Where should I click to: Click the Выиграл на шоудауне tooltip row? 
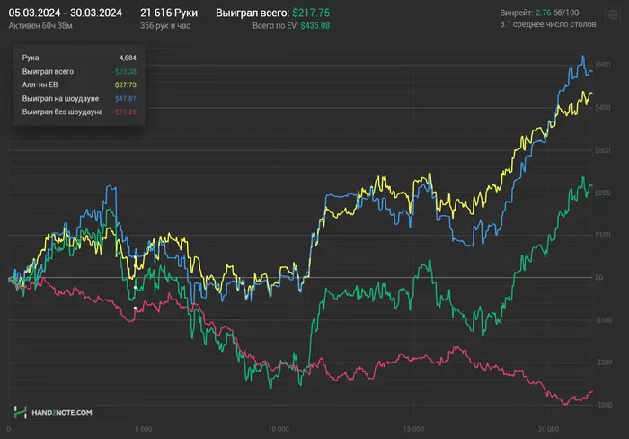click(79, 98)
